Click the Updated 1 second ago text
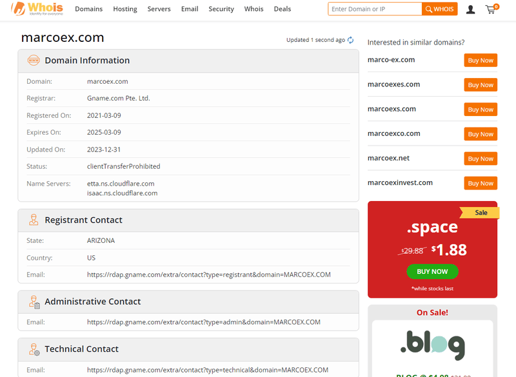This screenshot has width=516, height=377. [x=315, y=40]
